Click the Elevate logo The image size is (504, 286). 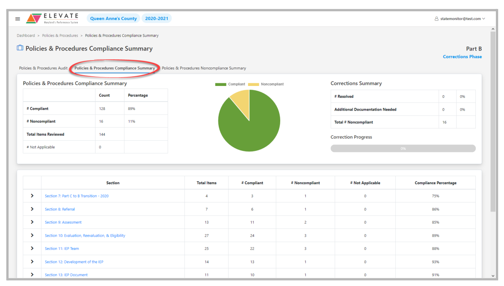[53, 19]
